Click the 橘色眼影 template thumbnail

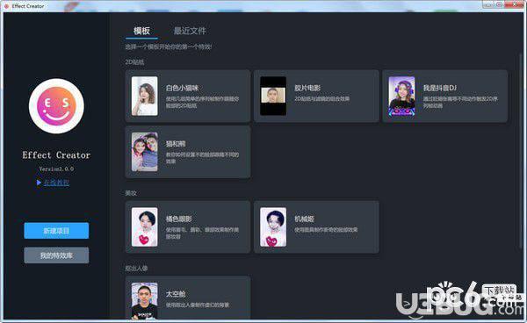tap(145, 227)
